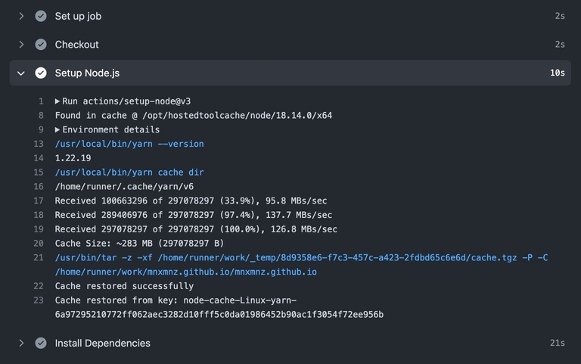Viewport: 581px width, 364px height.
Task: Expand the Install Dependencies step chevron
Action: 21,344
